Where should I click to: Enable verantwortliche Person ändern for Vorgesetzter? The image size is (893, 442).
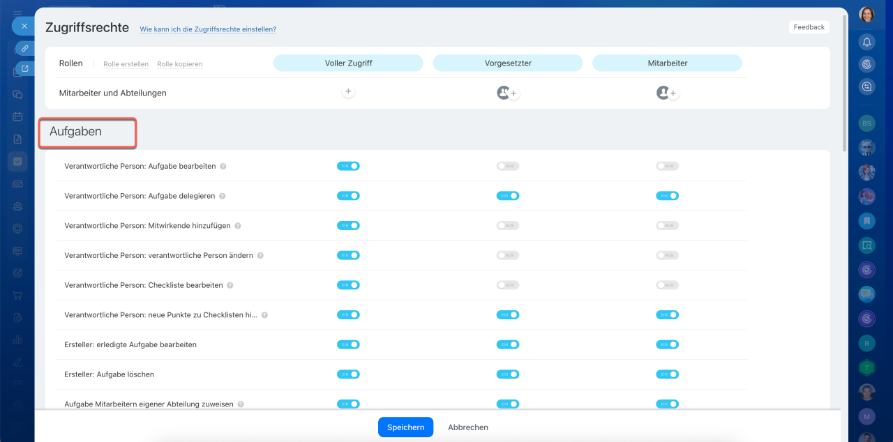(x=508, y=255)
